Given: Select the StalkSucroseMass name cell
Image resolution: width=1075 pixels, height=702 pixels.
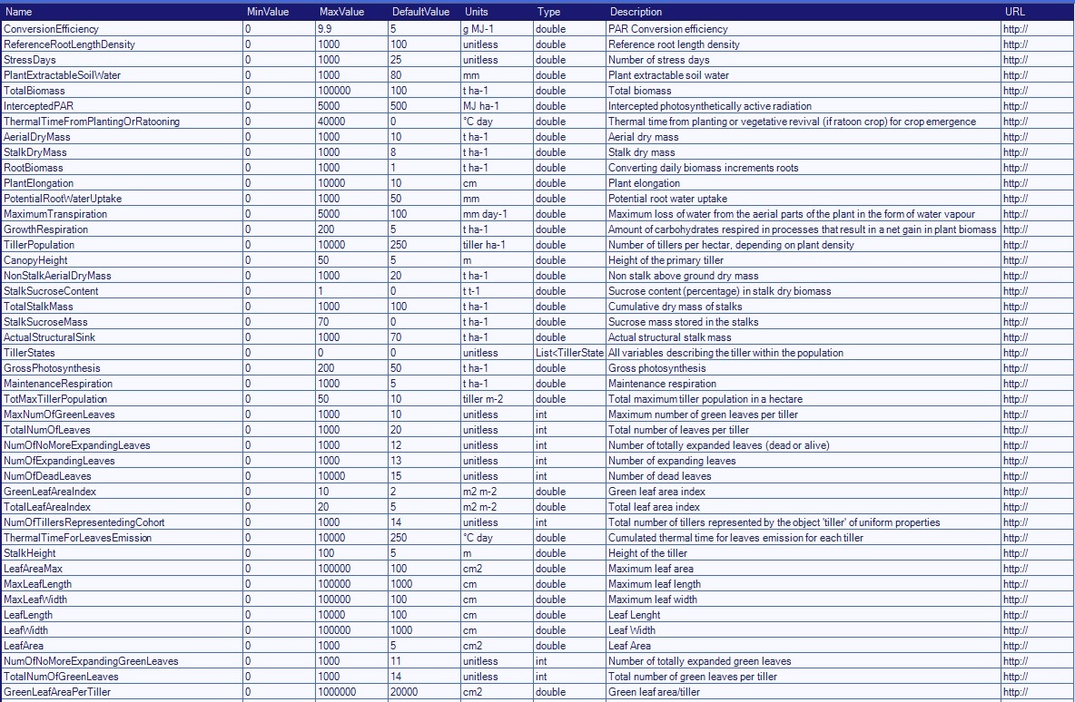Looking at the screenshot, I should tap(122, 322).
